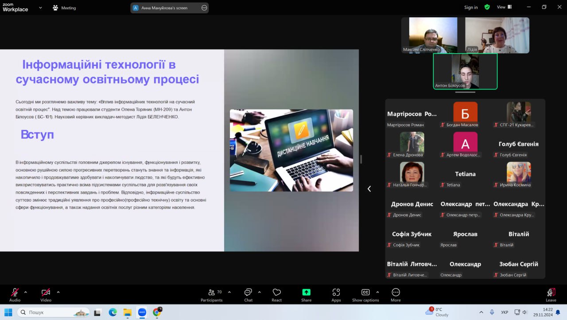The width and height of the screenshot is (567, 320).
Task: Click the Софія Зубчик participant tile
Action: pos(412,235)
